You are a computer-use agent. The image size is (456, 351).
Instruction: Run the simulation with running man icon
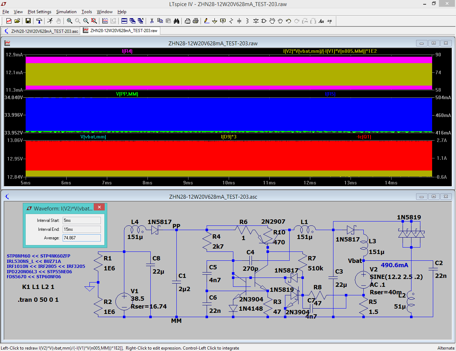[x=50, y=21]
